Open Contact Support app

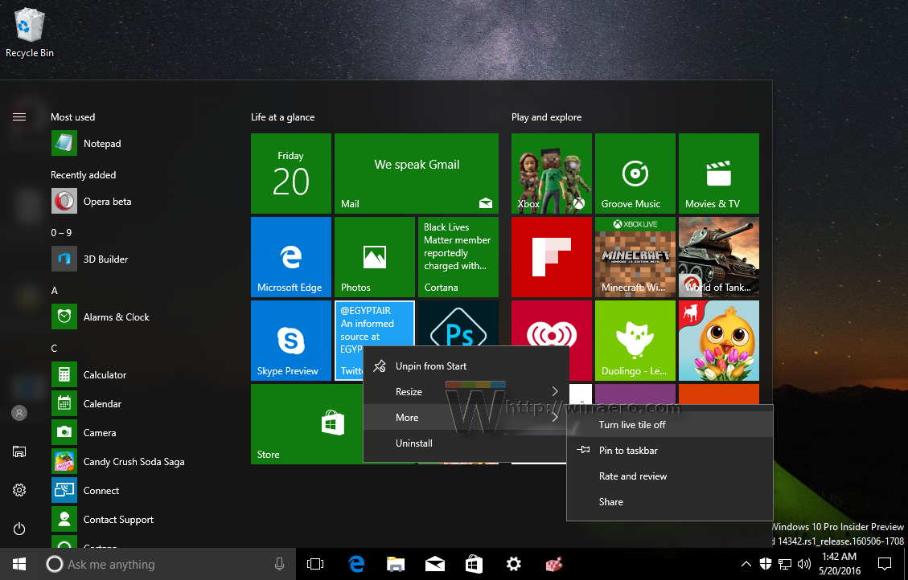[x=102, y=519]
